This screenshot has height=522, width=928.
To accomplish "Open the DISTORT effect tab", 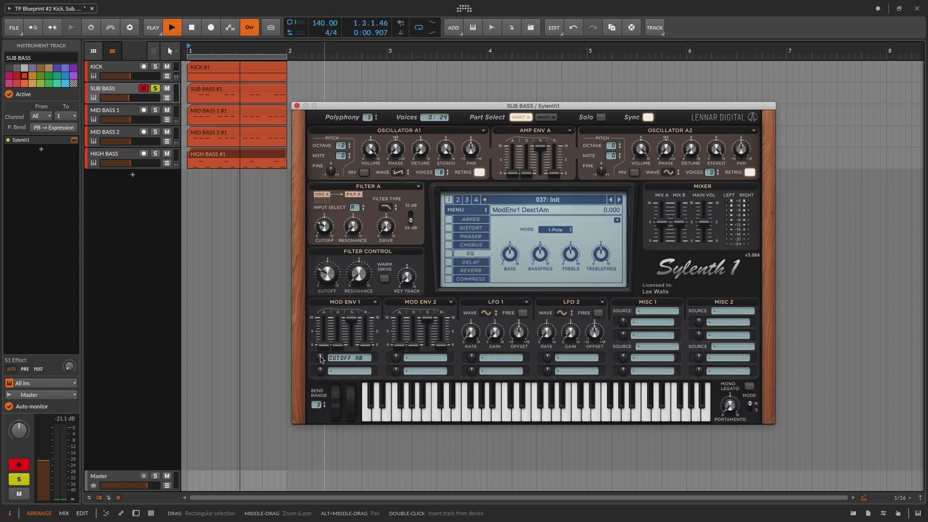I will (471, 228).
